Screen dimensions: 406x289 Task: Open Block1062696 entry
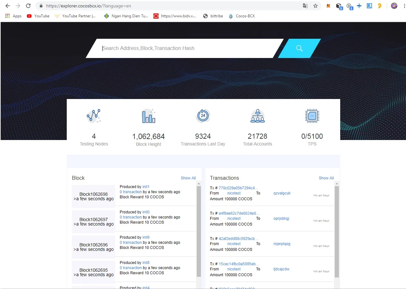pos(93,247)
